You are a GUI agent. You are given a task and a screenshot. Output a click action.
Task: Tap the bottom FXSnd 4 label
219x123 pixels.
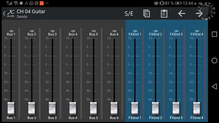pyautogui.click(x=197, y=118)
